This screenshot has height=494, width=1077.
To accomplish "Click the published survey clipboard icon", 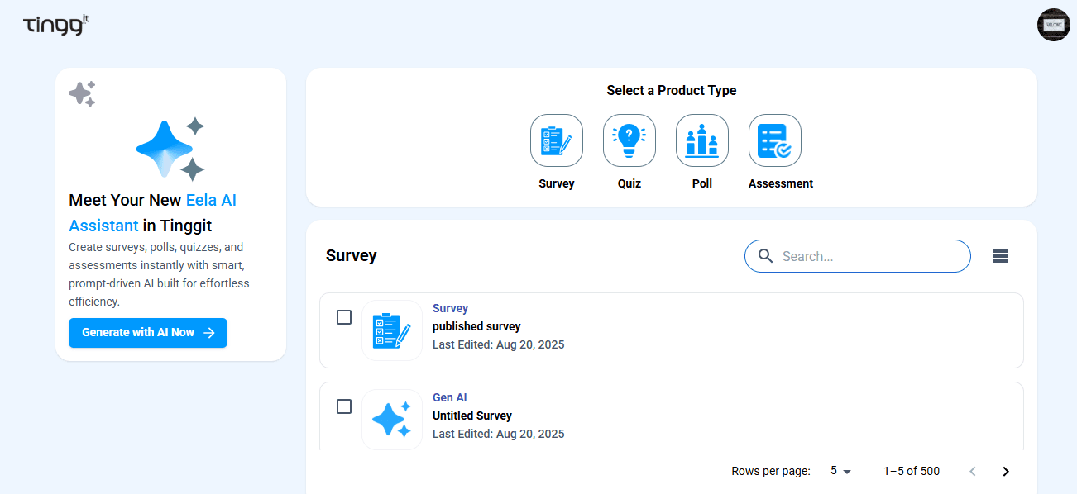I will pos(391,330).
